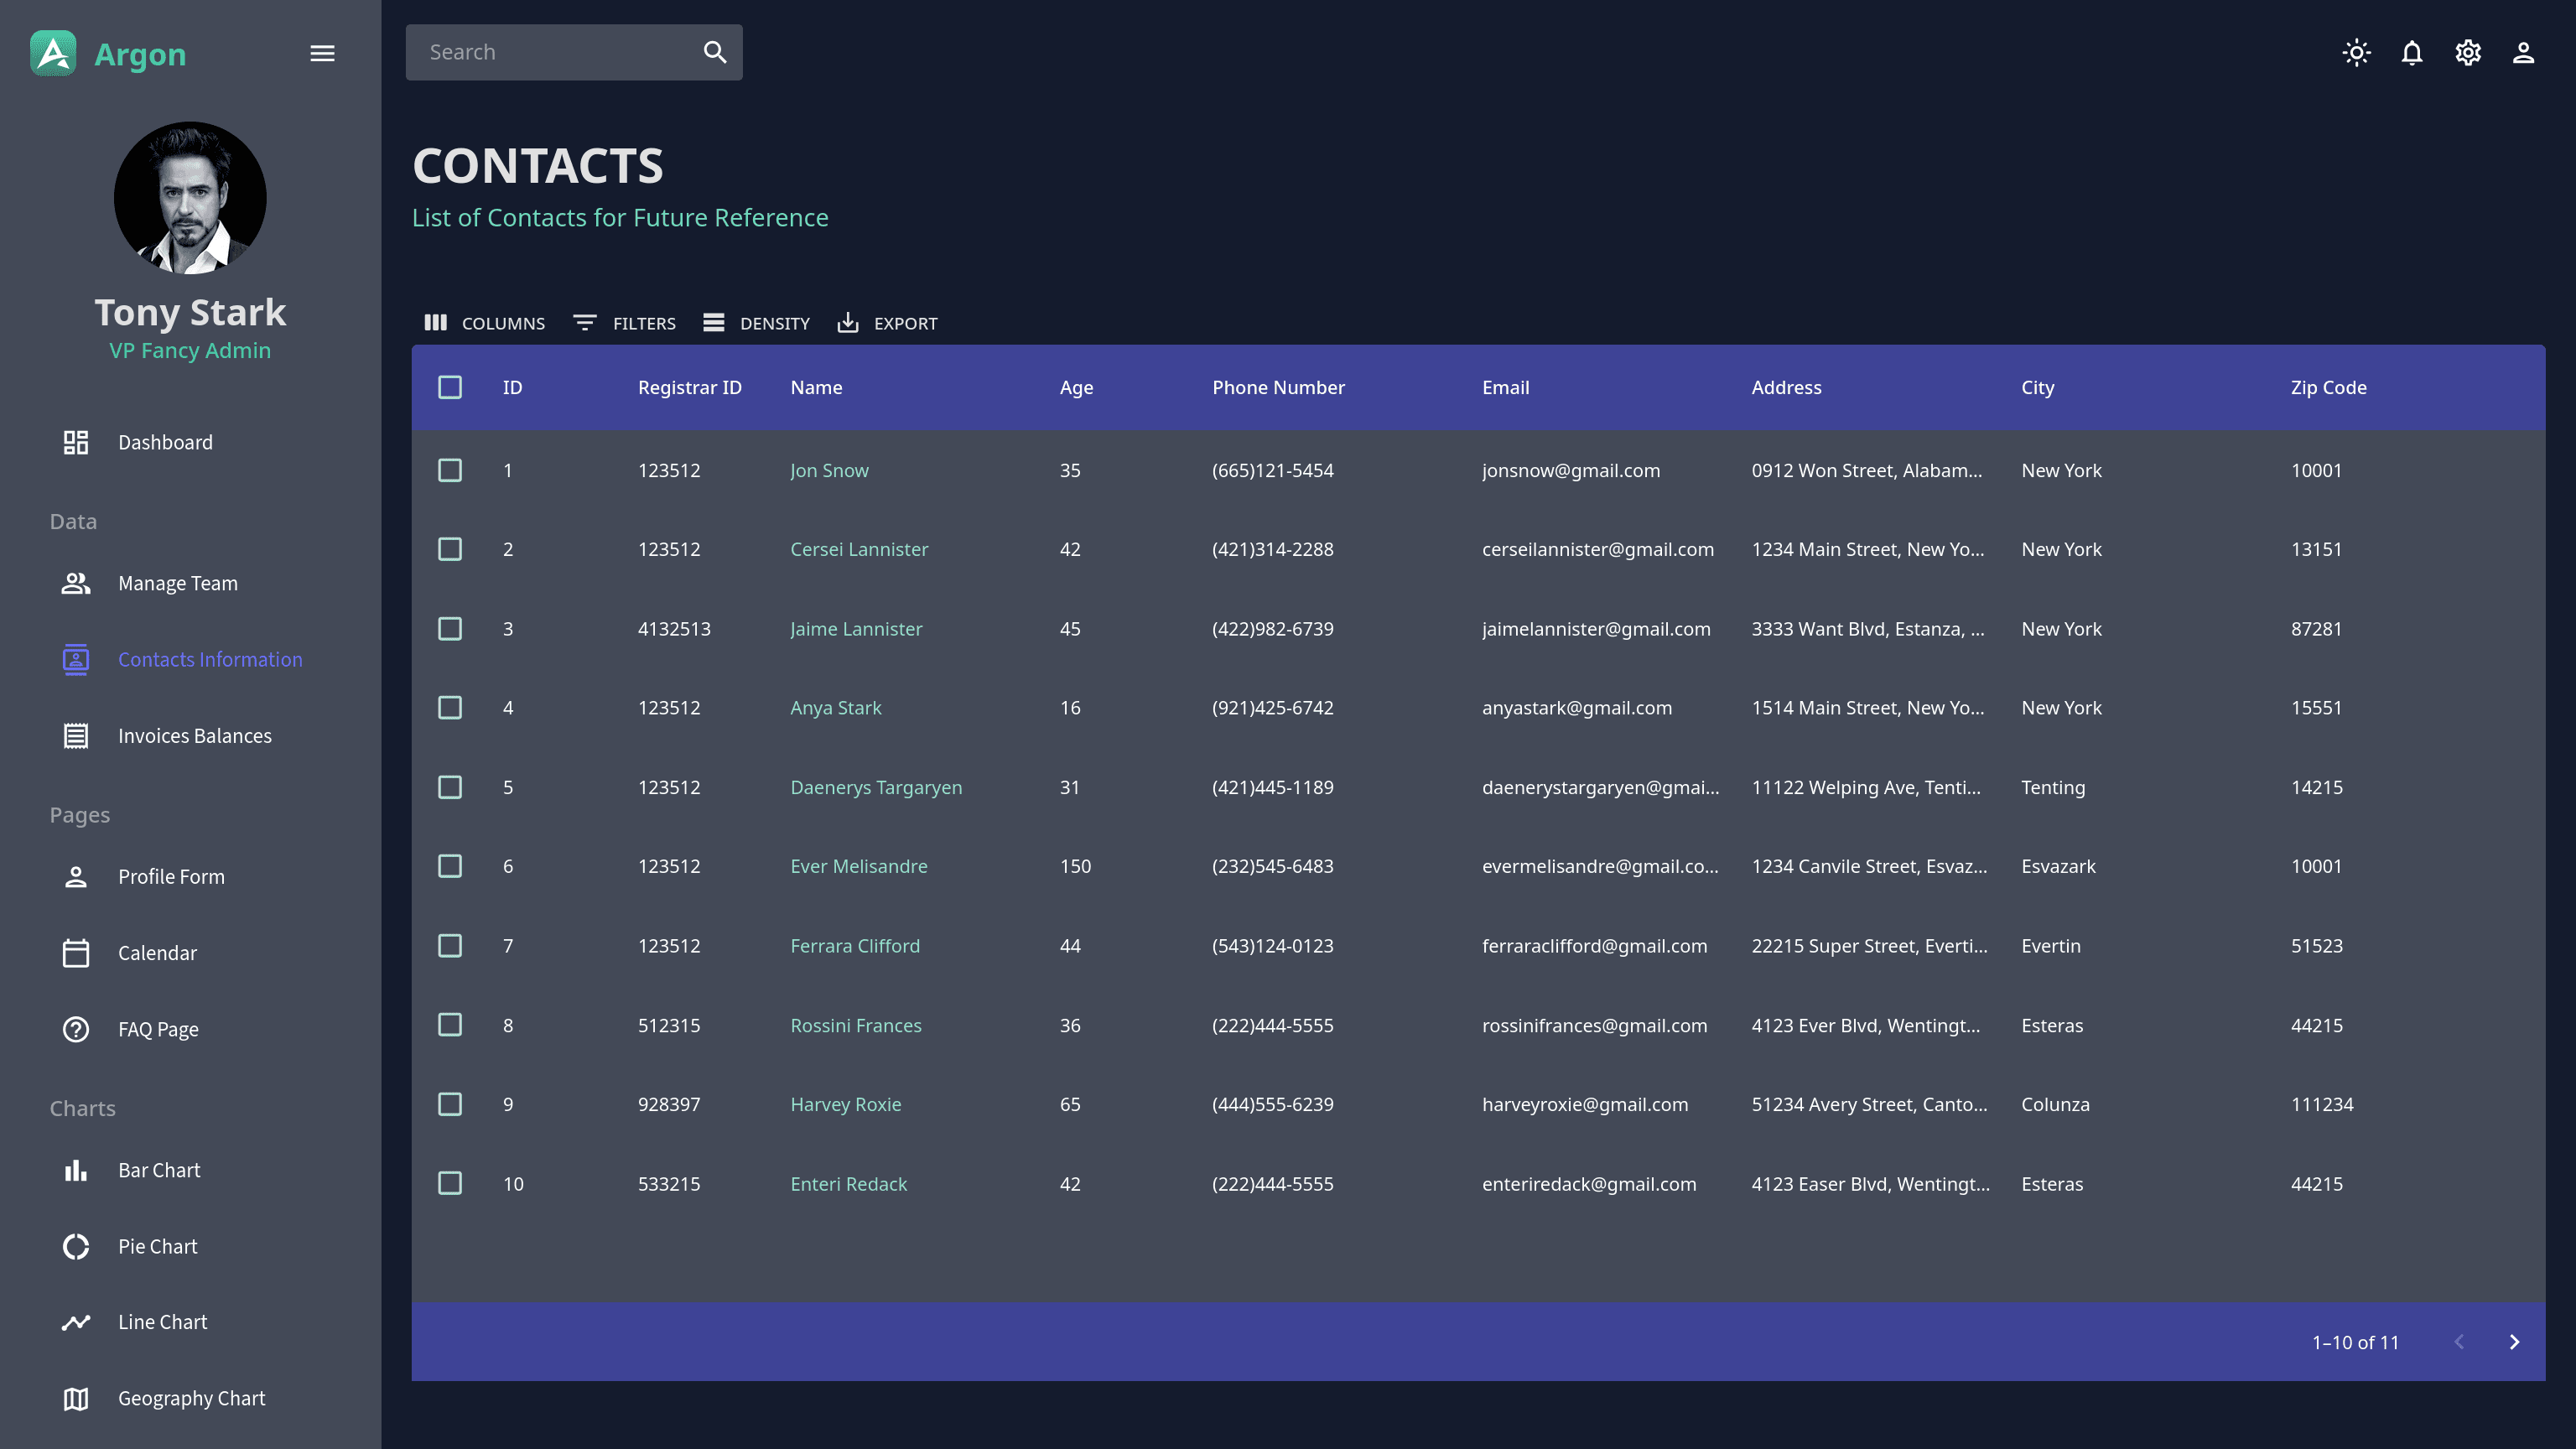Click the FAQ Page question mark icon
The width and height of the screenshot is (2576, 1449).
[x=76, y=1029]
